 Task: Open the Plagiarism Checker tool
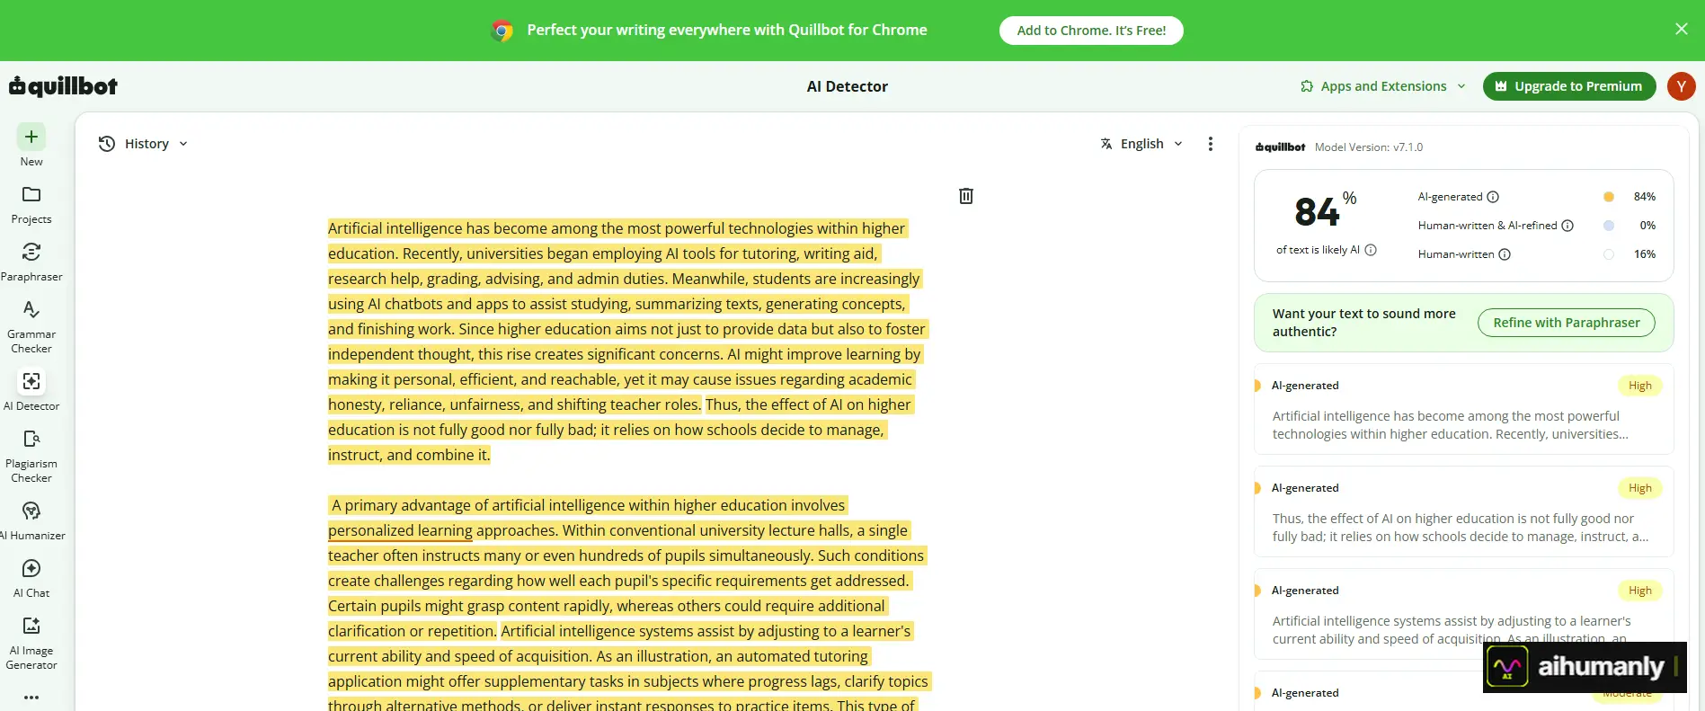point(31,456)
